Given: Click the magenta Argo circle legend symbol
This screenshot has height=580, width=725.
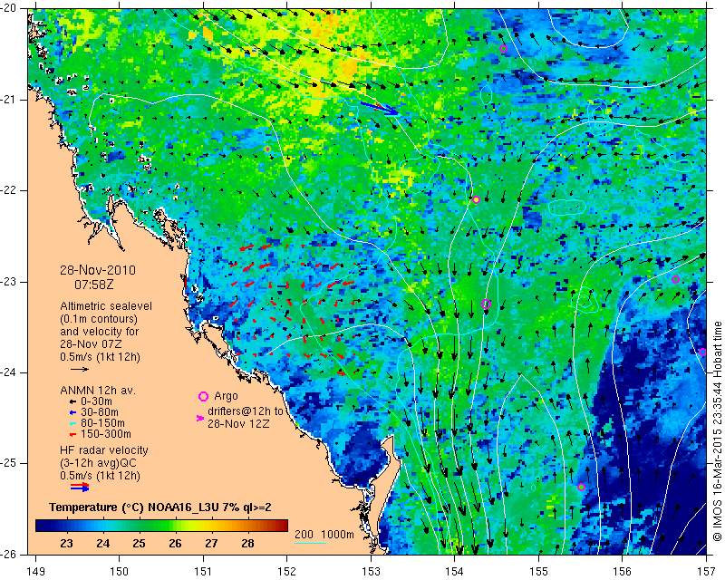Looking at the screenshot, I should 203,396.
